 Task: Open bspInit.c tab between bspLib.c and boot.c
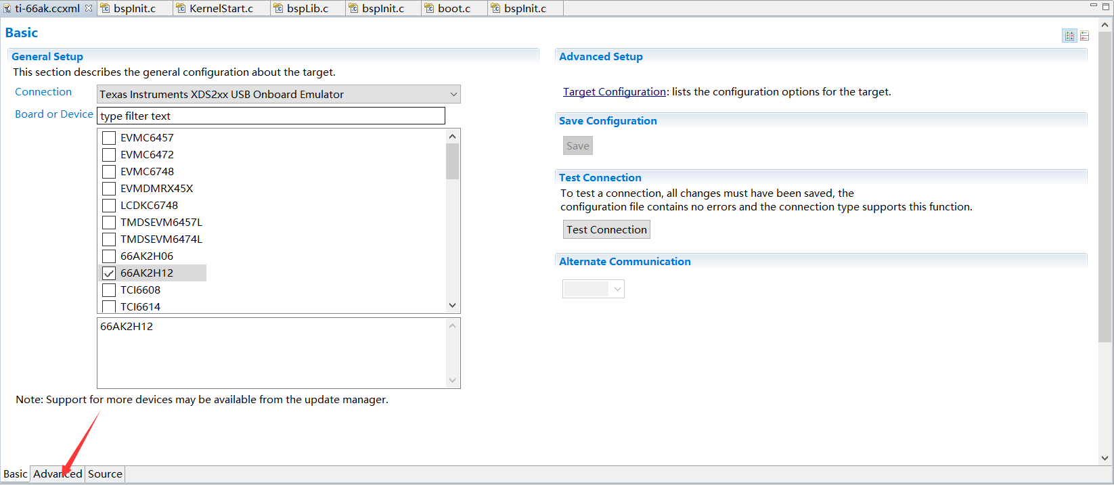(382, 8)
